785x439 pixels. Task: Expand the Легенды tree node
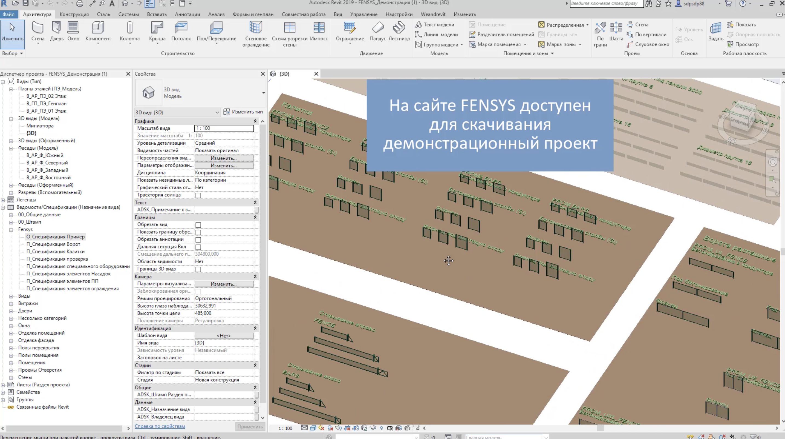pyautogui.click(x=3, y=200)
